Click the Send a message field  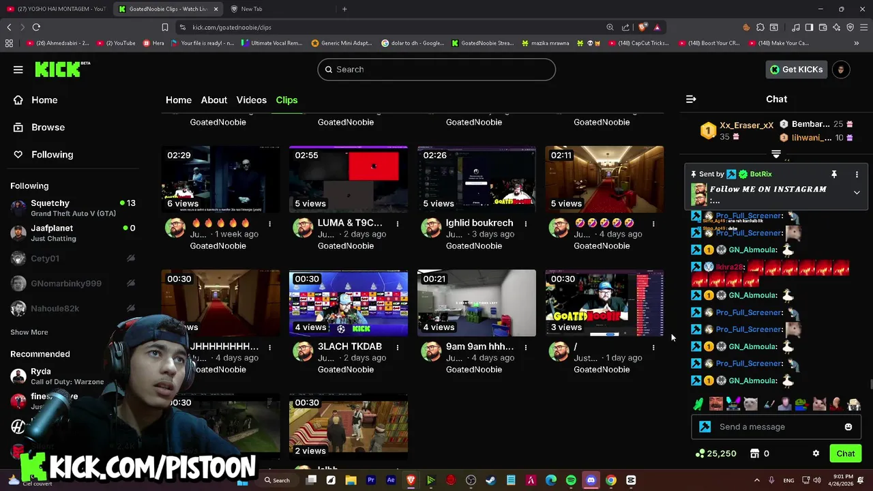[776, 427]
